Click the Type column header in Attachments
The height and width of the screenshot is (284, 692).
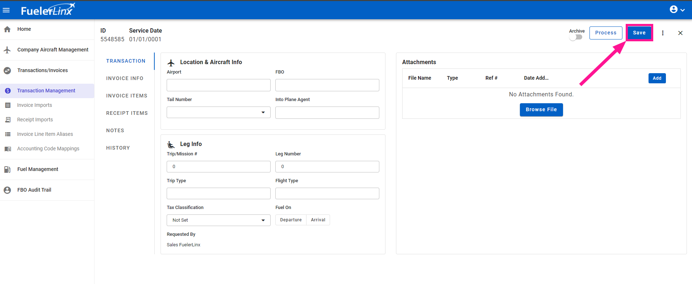point(452,78)
